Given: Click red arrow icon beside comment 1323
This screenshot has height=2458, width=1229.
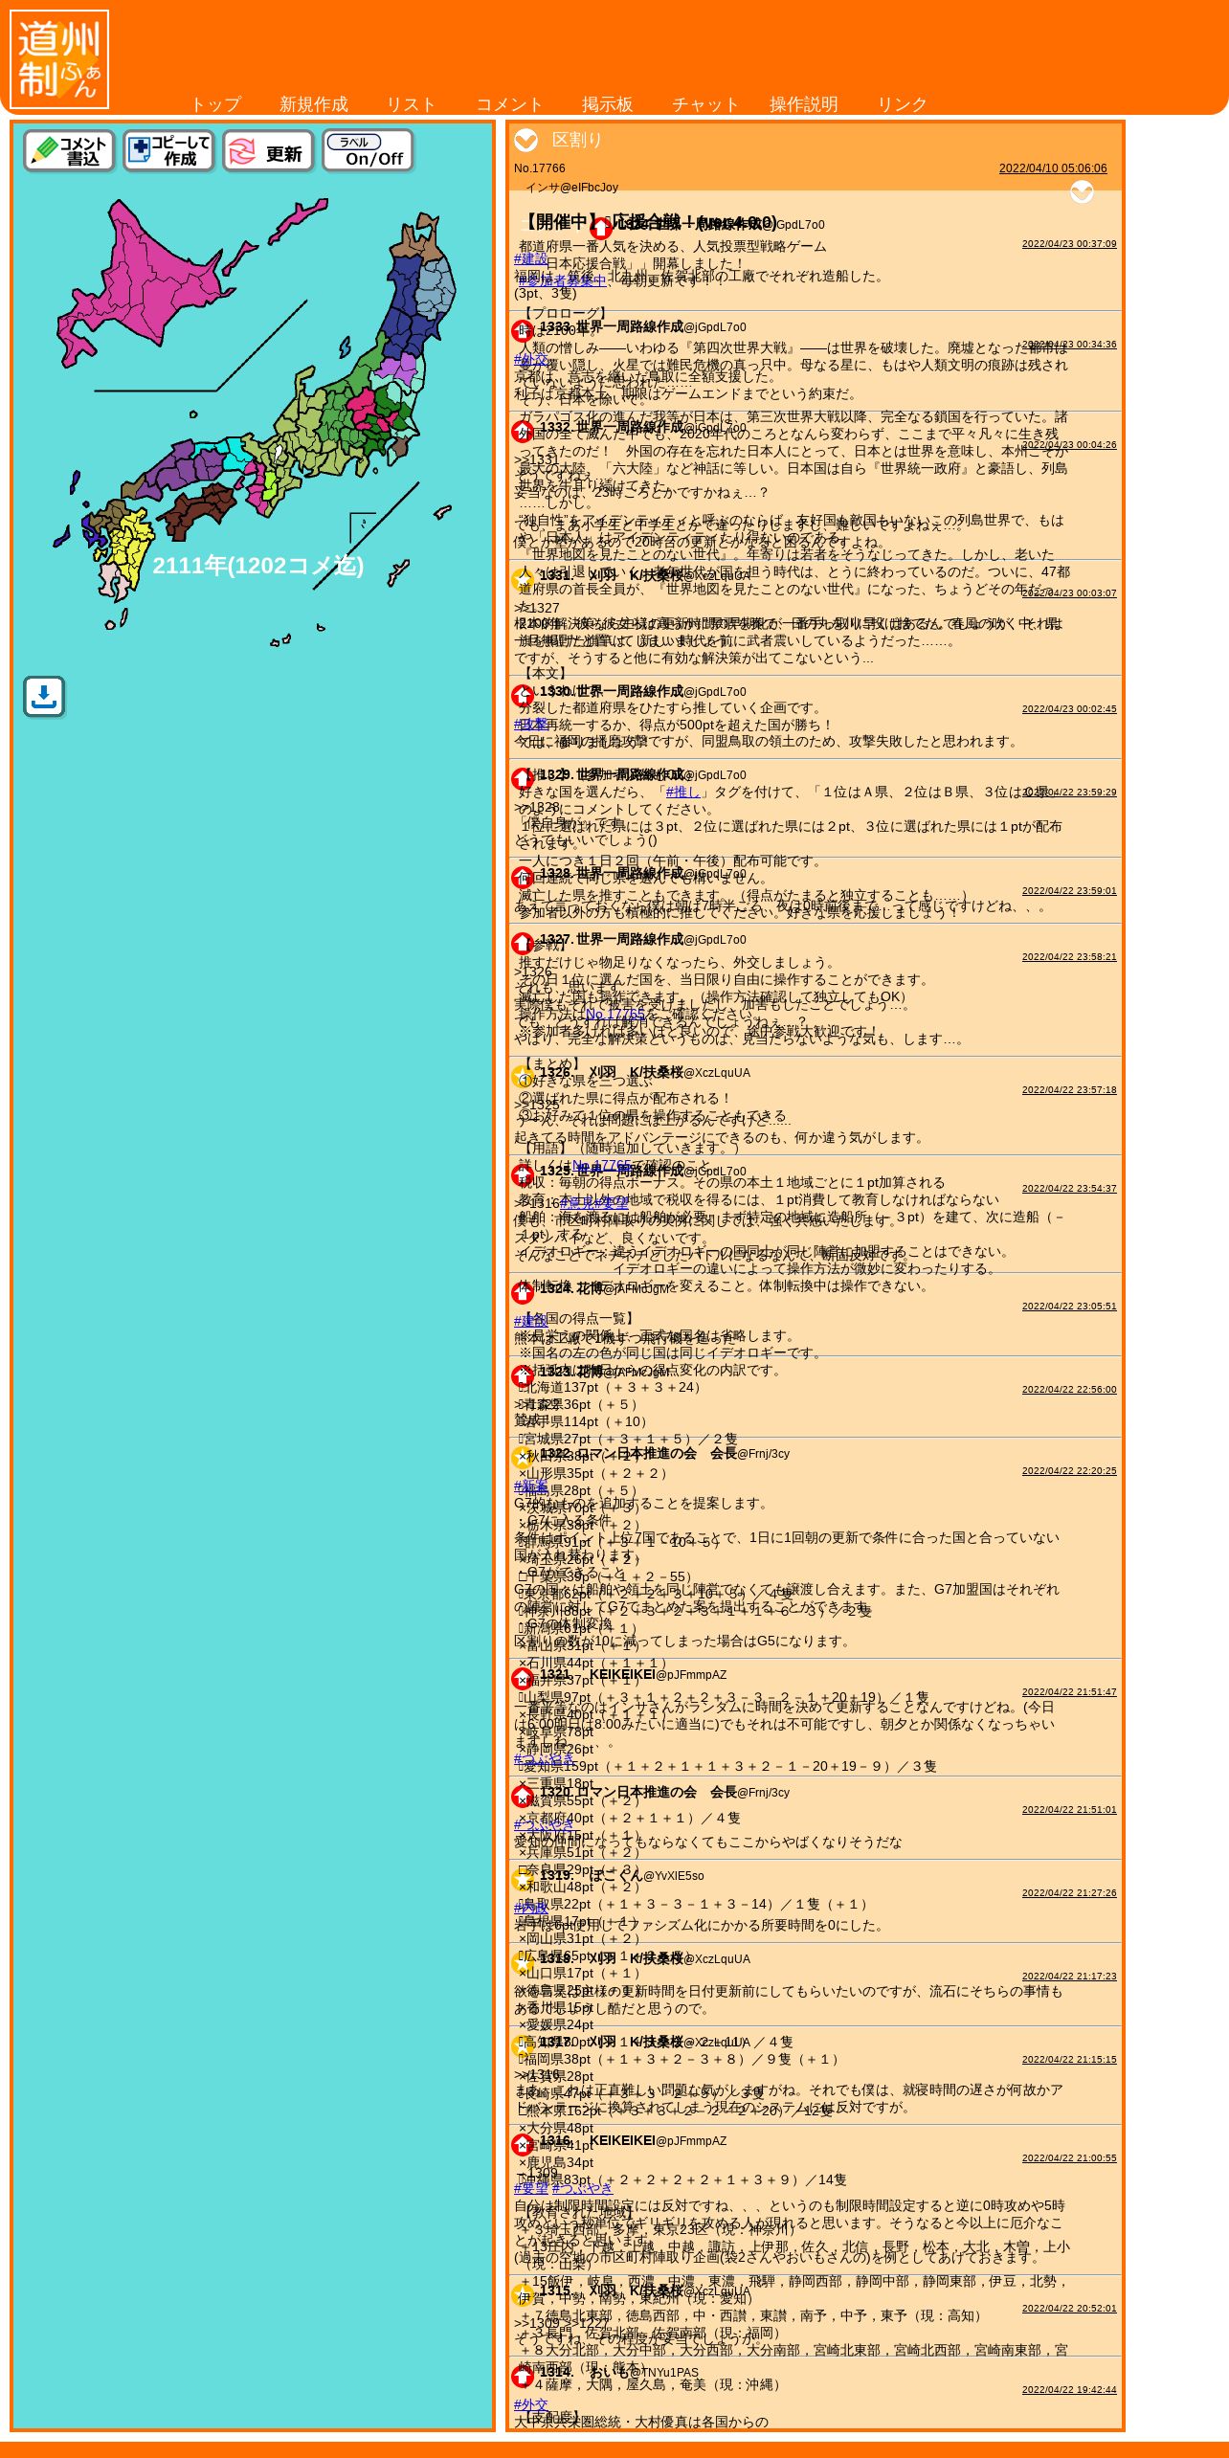Looking at the screenshot, I should [522, 1375].
